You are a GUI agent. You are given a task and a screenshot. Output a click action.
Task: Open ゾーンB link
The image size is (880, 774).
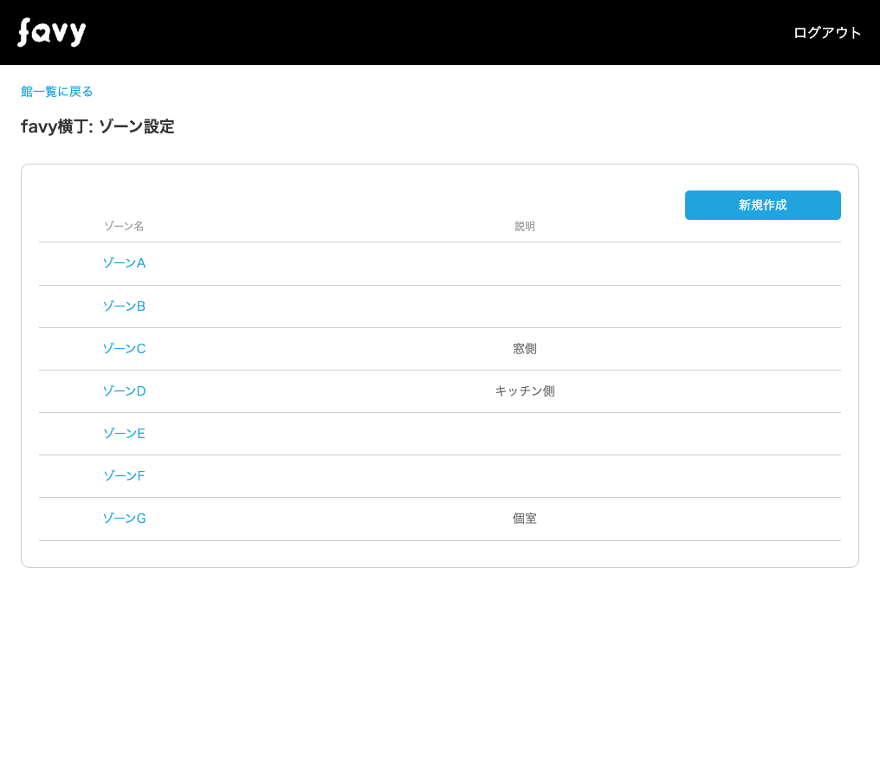click(124, 306)
